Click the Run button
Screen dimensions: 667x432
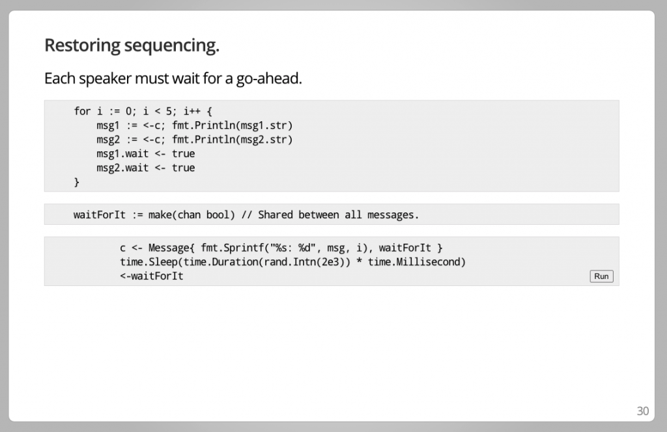point(601,276)
